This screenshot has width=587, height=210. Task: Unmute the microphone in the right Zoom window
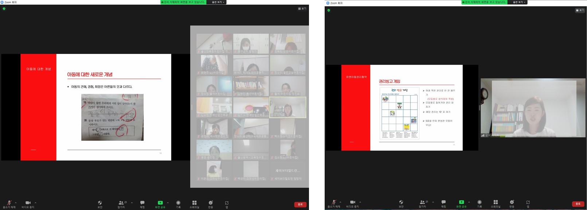pos(334,202)
